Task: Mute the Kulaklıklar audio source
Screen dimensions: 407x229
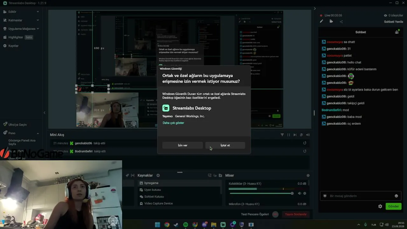Action: tap(300, 193)
